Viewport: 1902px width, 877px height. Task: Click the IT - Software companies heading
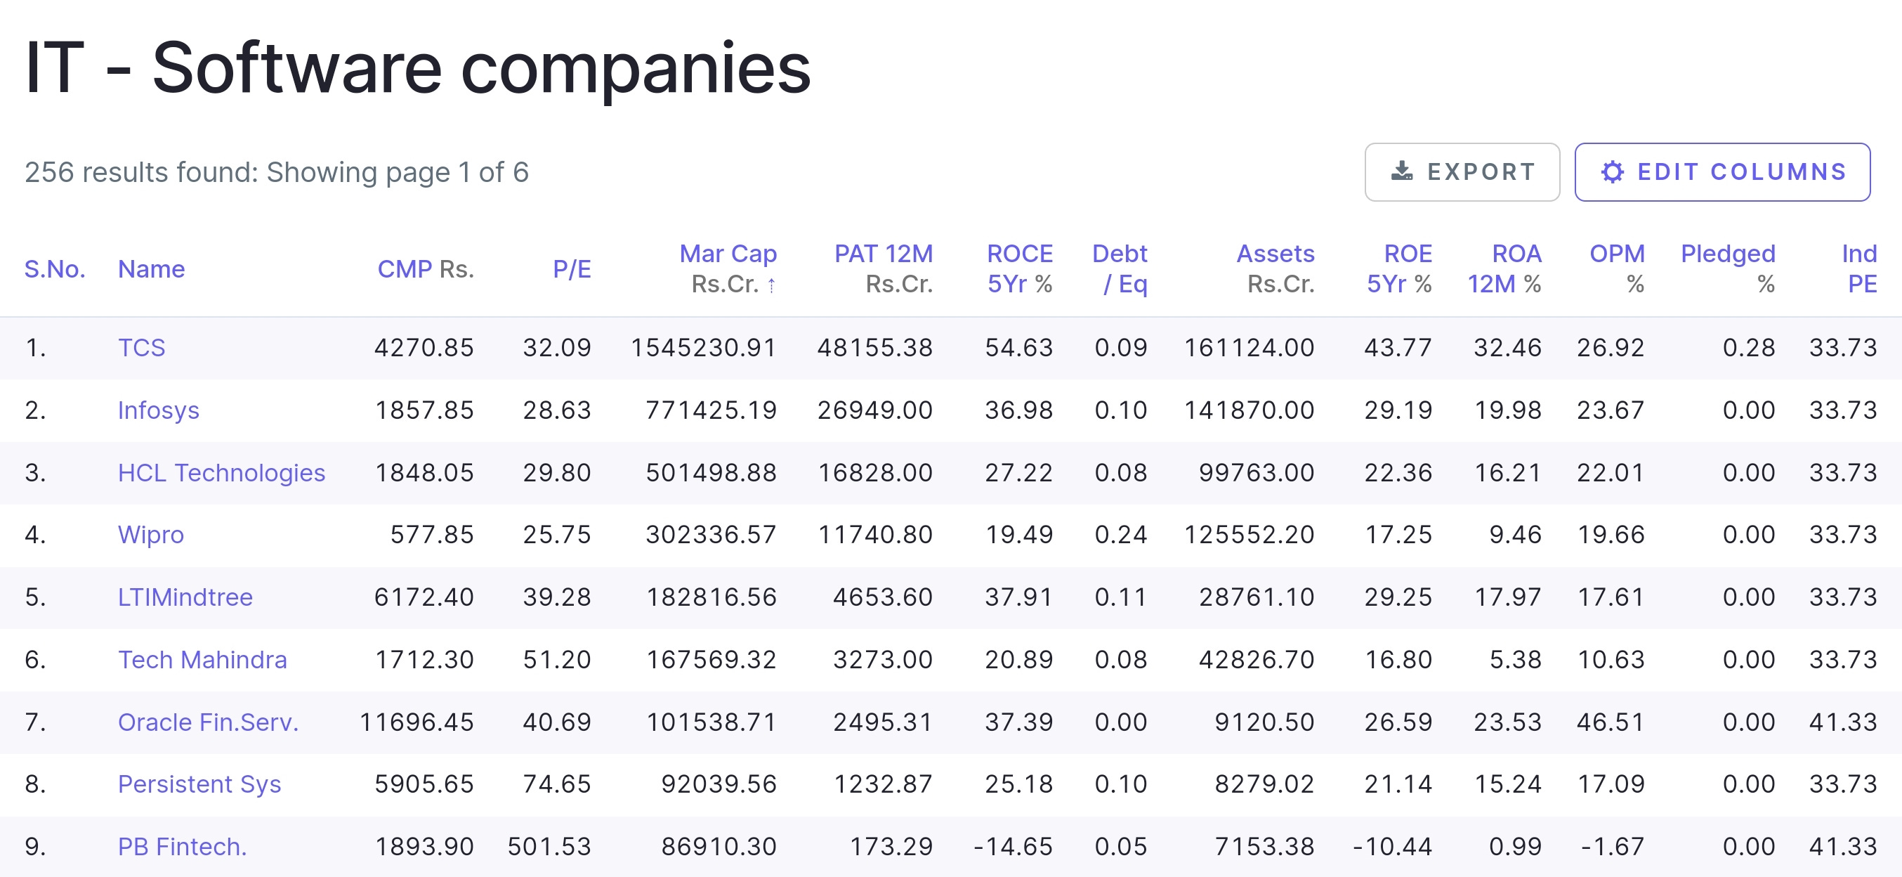[x=418, y=68]
